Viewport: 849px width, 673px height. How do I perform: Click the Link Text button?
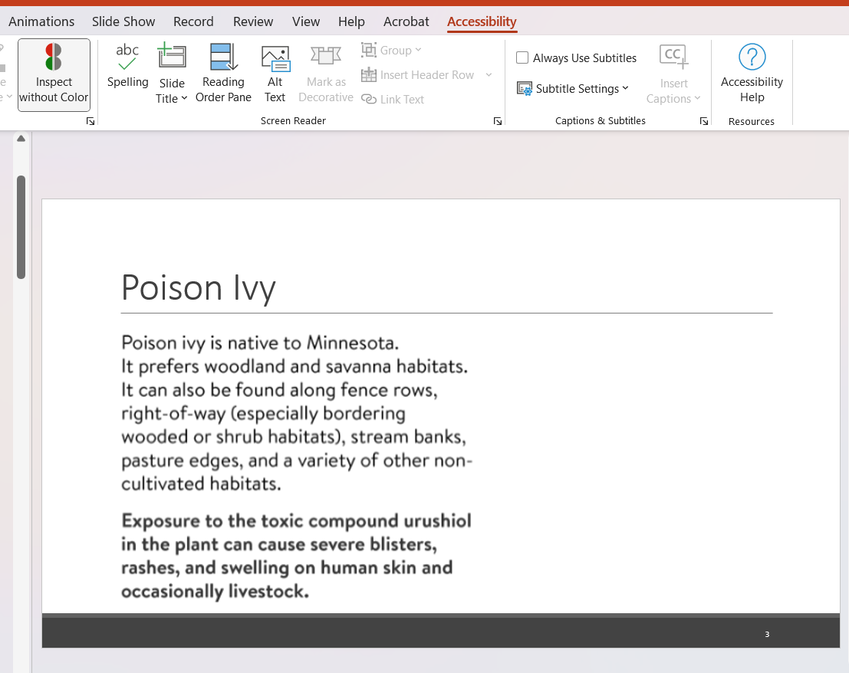click(x=393, y=100)
